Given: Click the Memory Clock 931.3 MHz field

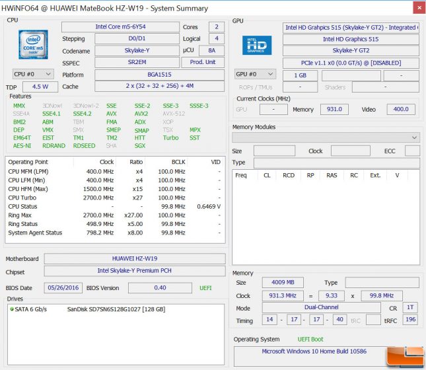Looking at the screenshot, I should (x=283, y=296).
